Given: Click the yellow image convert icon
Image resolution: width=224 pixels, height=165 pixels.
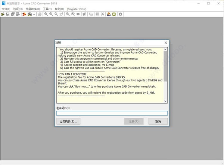Looking at the screenshot, I should [x=30, y=14].
